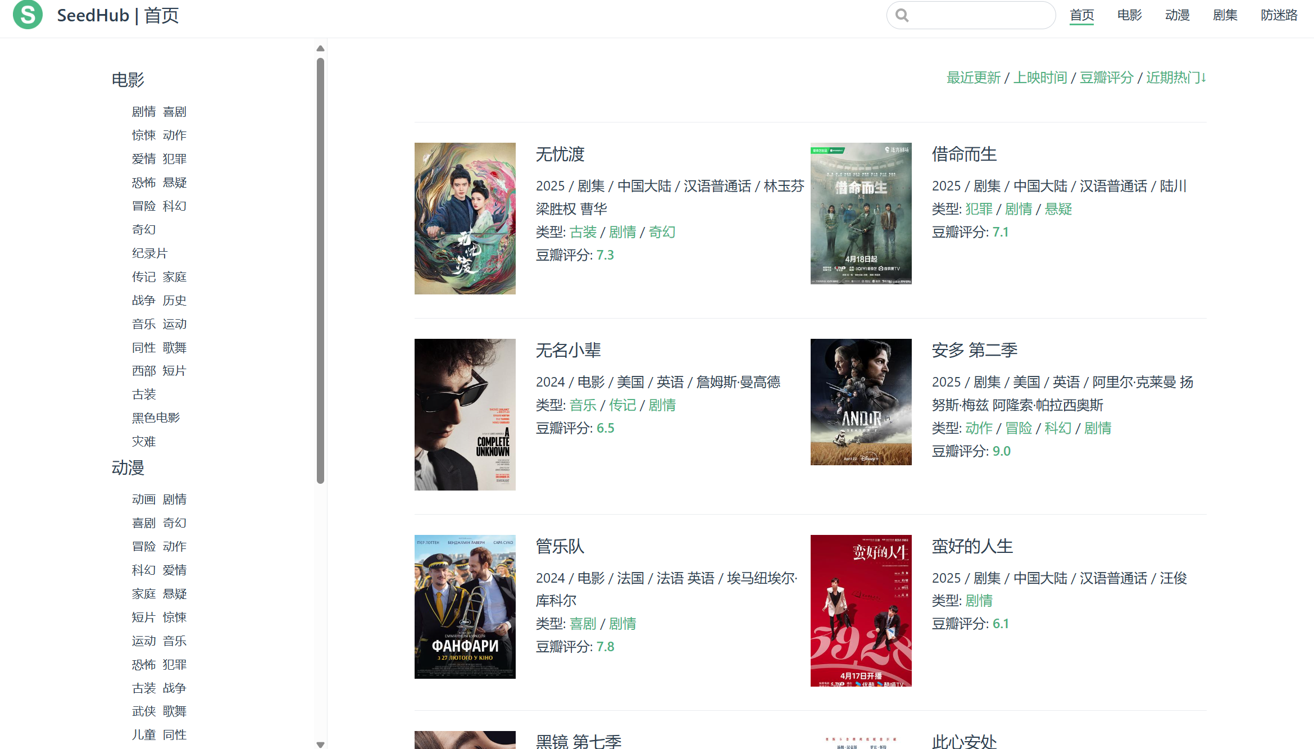Click the search magnifier icon
The width and height of the screenshot is (1314, 749).
click(902, 15)
